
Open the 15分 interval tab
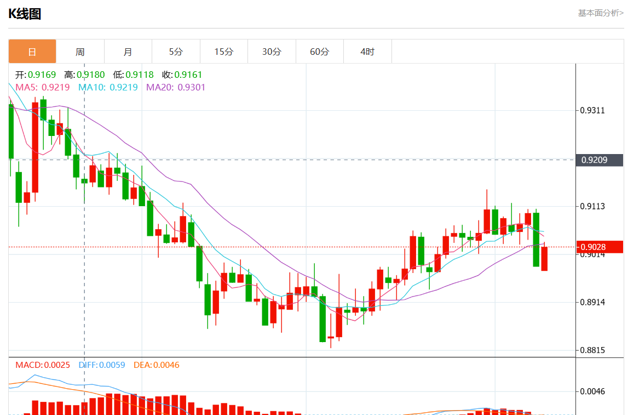click(224, 52)
